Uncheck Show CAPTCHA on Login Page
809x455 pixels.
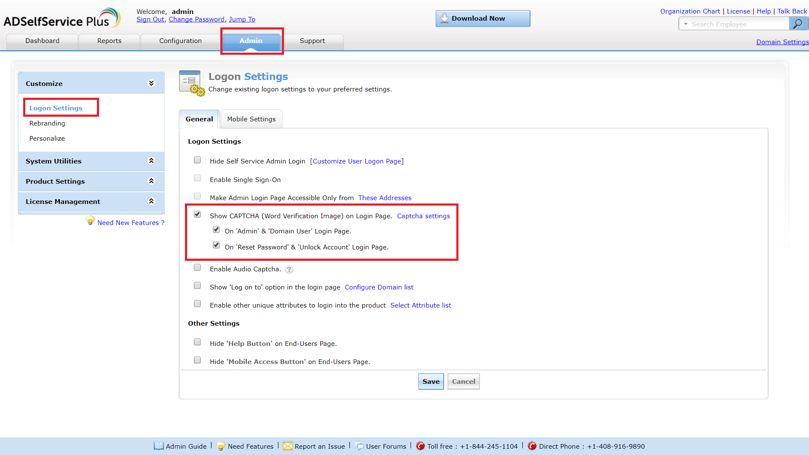coord(197,214)
